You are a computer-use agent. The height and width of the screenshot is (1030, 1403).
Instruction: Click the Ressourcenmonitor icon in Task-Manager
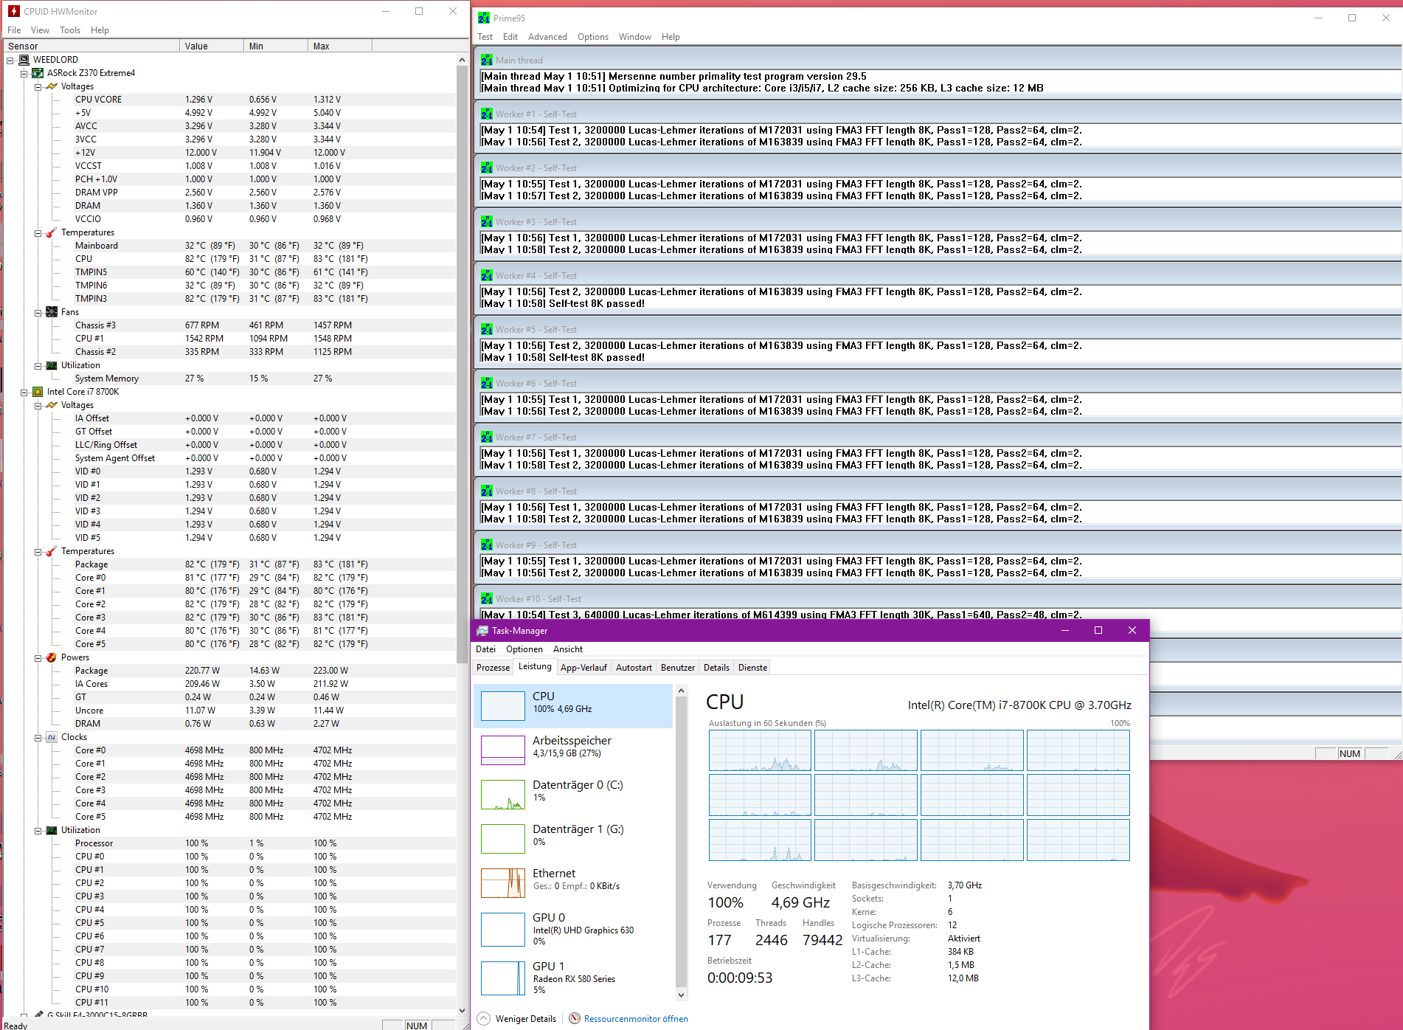click(x=575, y=1019)
